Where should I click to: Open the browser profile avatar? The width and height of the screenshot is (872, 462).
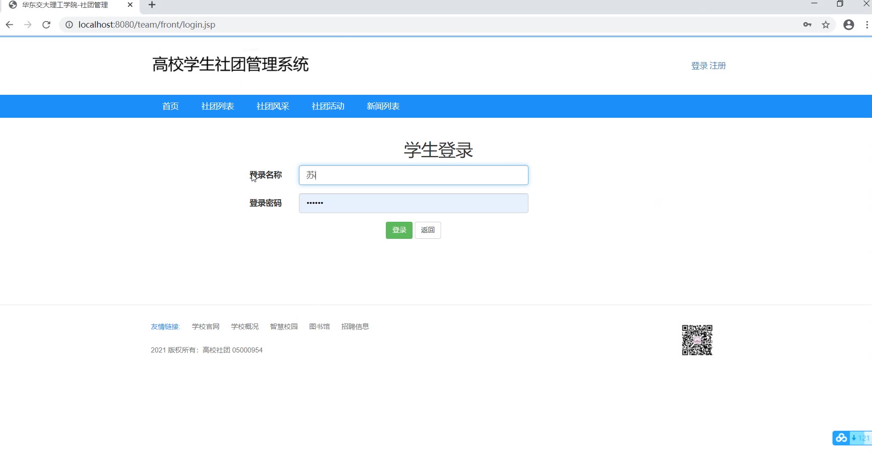click(849, 25)
